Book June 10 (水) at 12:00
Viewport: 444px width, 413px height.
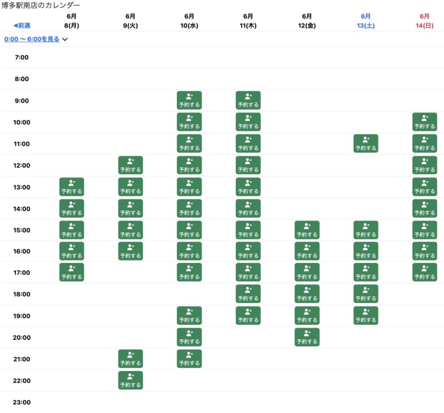click(x=189, y=165)
